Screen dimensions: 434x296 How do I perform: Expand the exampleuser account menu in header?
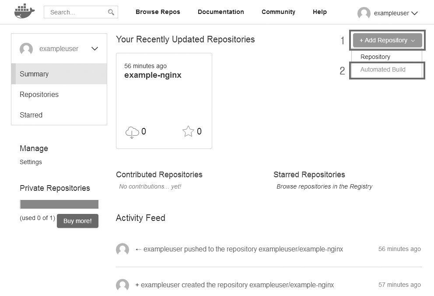click(414, 13)
